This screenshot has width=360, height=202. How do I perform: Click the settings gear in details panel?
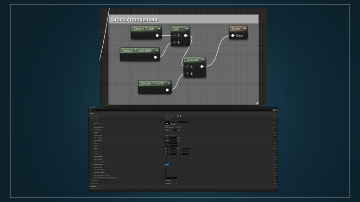[x=276, y=110]
